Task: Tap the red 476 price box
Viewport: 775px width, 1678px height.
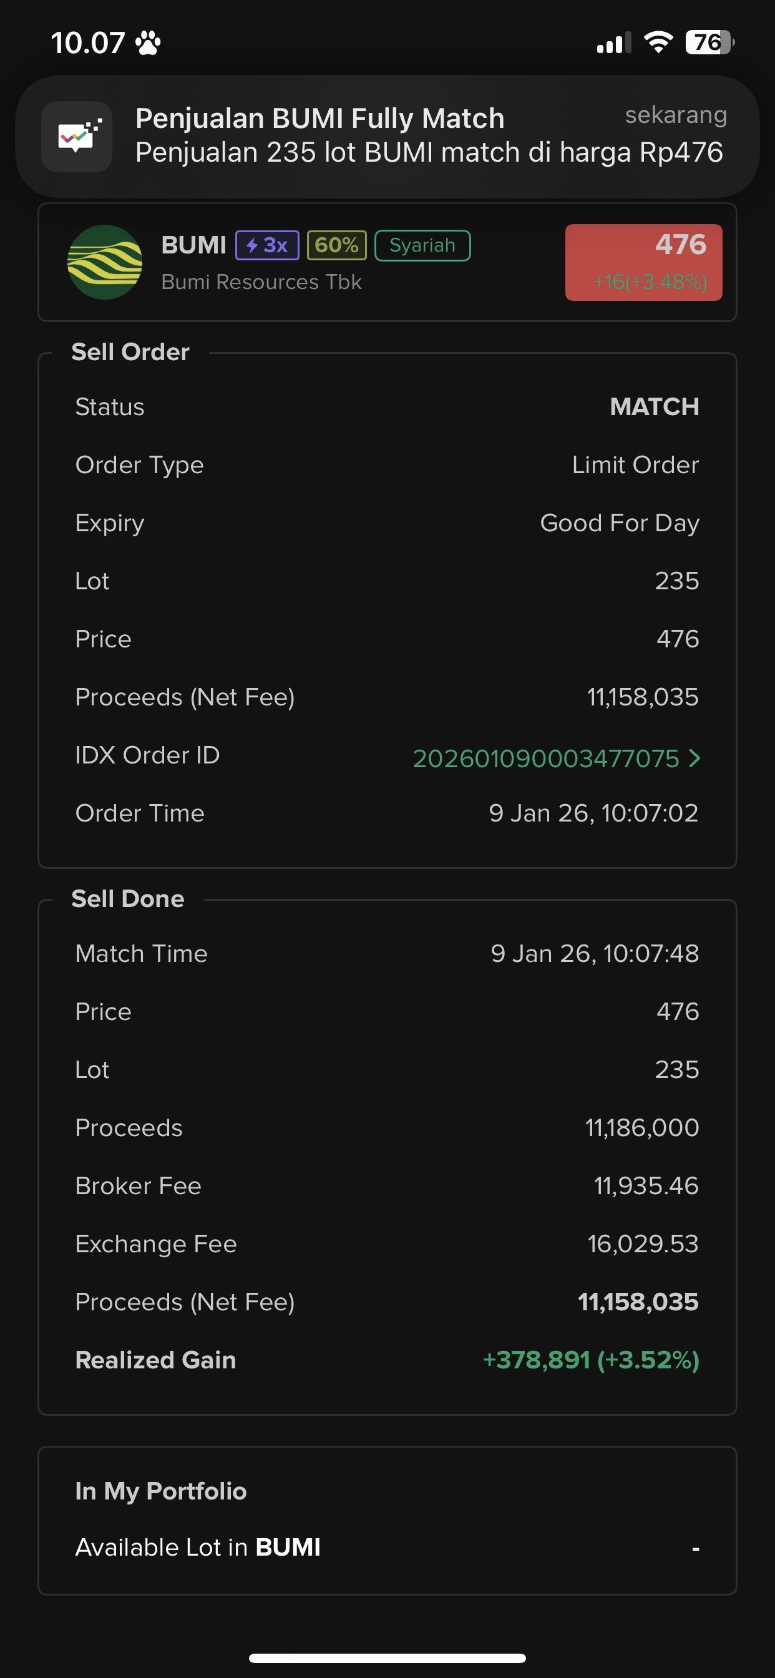Action: [643, 262]
